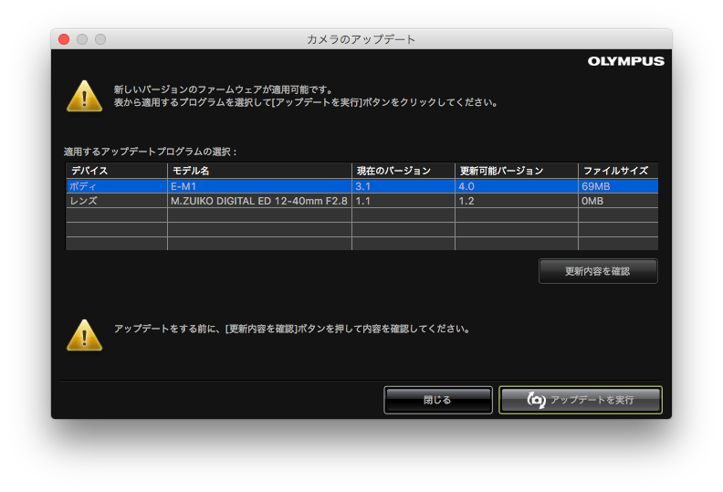Click the M.ZUIKO DIGITAL ED 12-40mm F2.8 cell
723x492 pixels.
259,201
